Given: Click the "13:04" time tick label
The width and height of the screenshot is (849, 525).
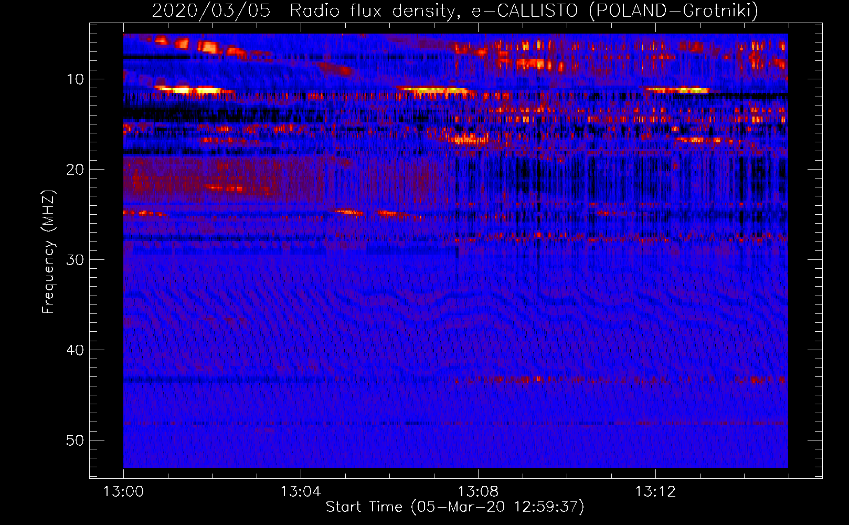Looking at the screenshot, I should pos(301,492).
